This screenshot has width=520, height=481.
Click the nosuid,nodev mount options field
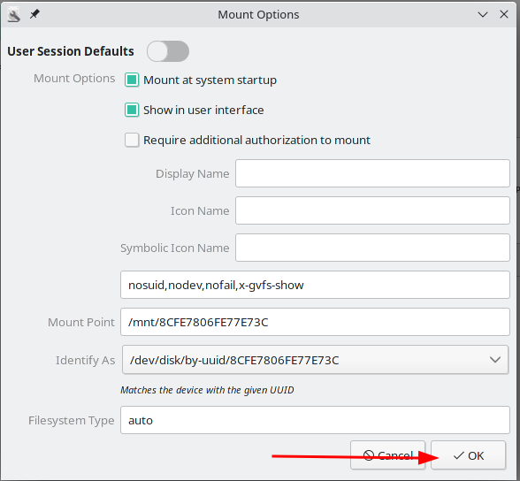[x=315, y=285]
